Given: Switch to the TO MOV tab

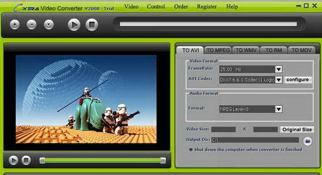Looking at the screenshot, I should 302,50.
